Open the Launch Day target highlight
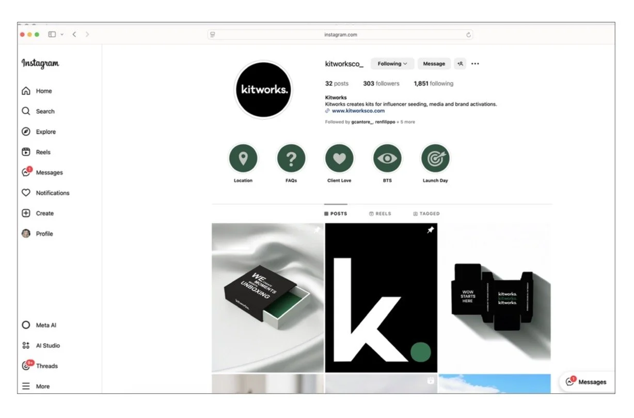This screenshot has width=634, height=418. pyautogui.click(x=435, y=158)
